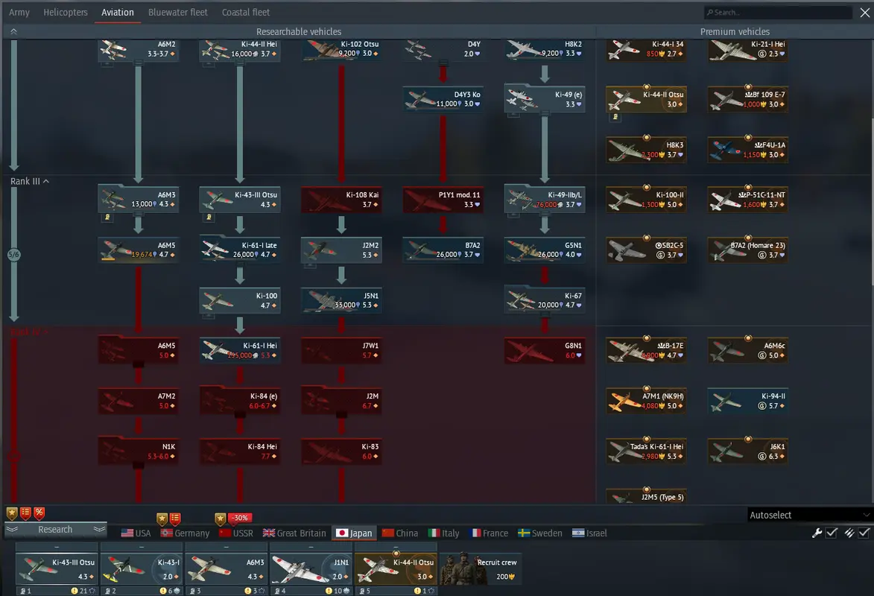Open the Bluewater fleet tab
Viewport: 874px width, 596px height.
(177, 13)
